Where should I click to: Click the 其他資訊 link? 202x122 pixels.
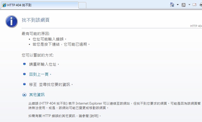point(37,95)
